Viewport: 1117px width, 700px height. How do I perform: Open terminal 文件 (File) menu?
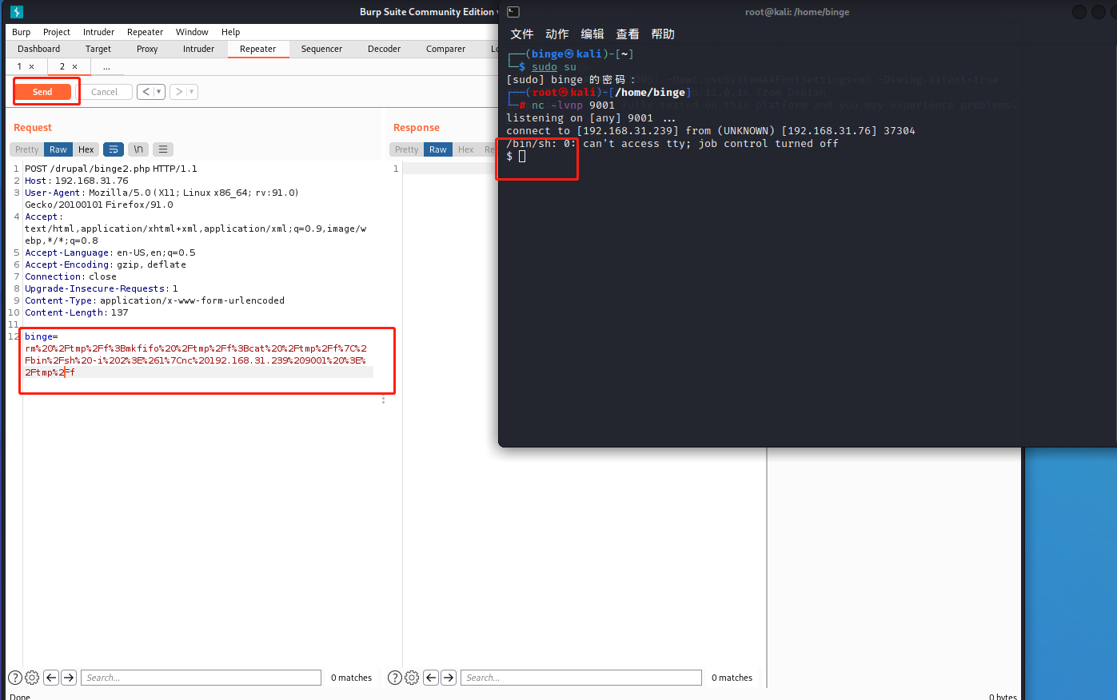coord(522,34)
